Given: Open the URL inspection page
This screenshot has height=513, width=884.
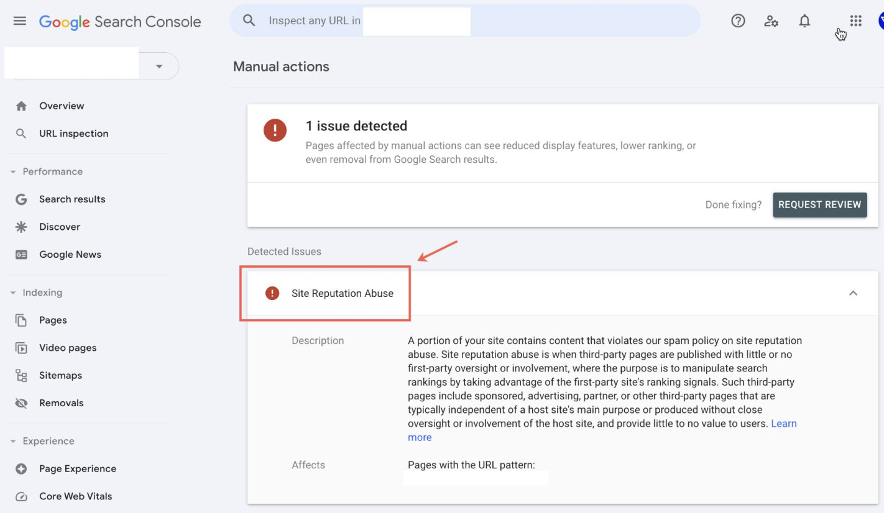Looking at the screenshot, I should coord(73,133).
